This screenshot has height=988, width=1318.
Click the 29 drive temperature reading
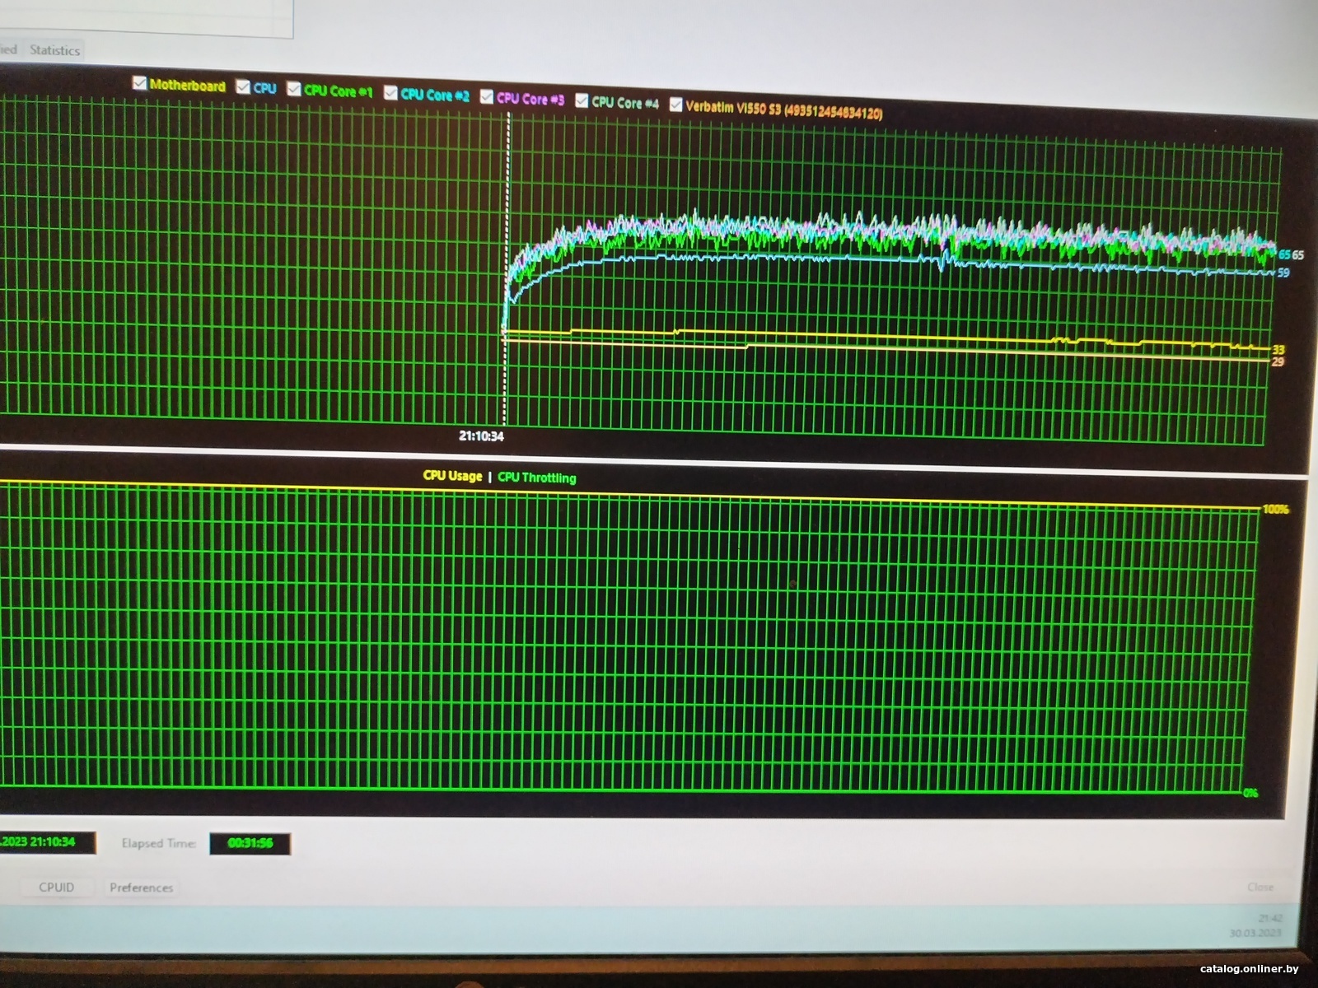click(x=1278, y=361)
